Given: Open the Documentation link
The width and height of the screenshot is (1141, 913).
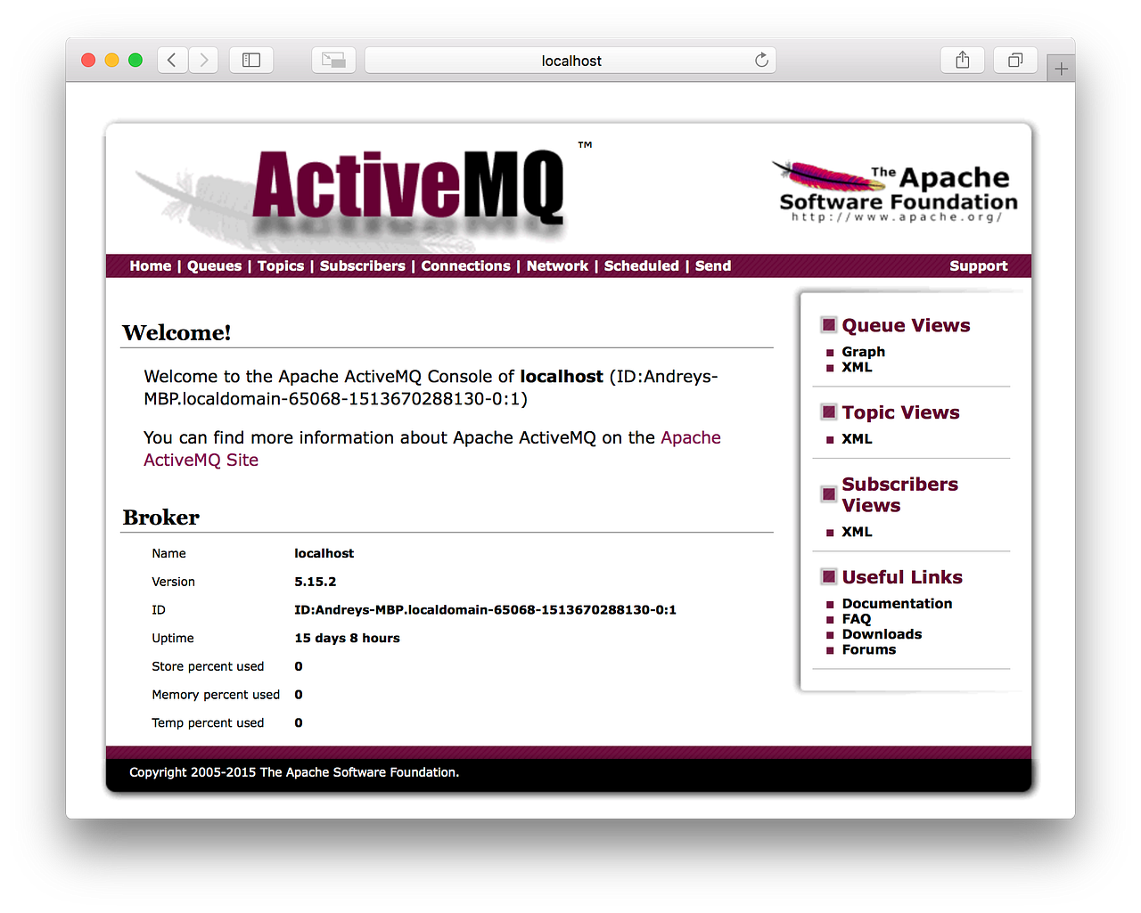Looking at the screenshot, I should pos(897,603).
